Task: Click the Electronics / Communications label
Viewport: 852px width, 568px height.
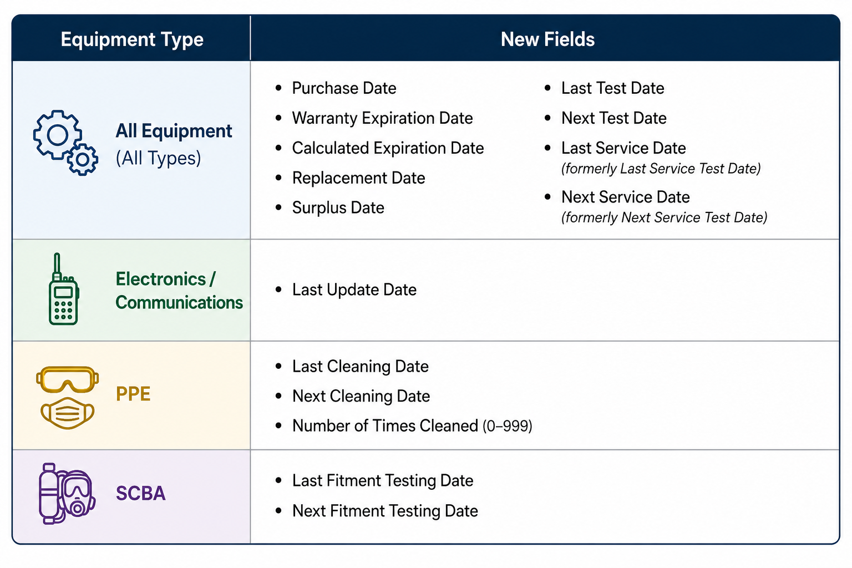Action: (x=179, y=291)
